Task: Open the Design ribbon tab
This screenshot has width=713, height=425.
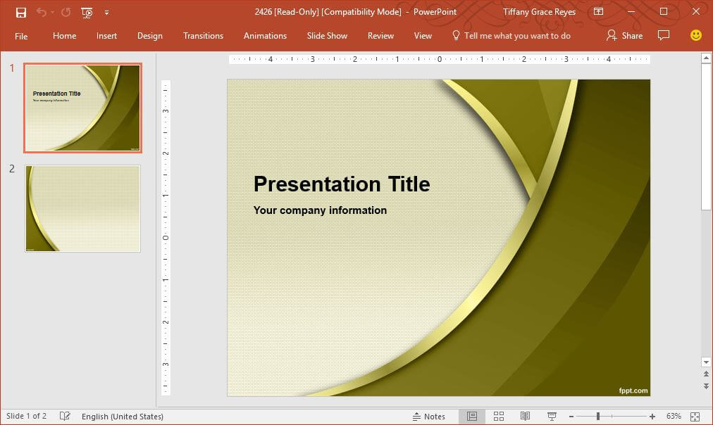Action: [x=149, y=36]
